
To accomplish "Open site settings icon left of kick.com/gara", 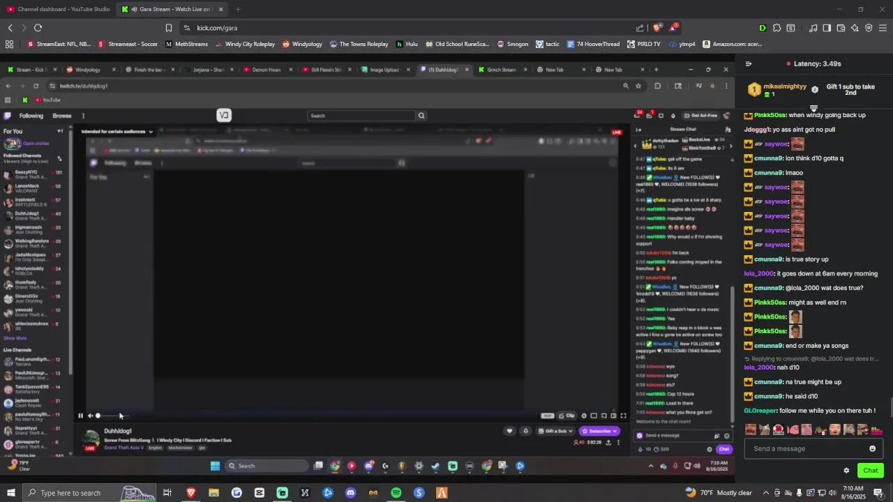I will [x=187, y=28].
